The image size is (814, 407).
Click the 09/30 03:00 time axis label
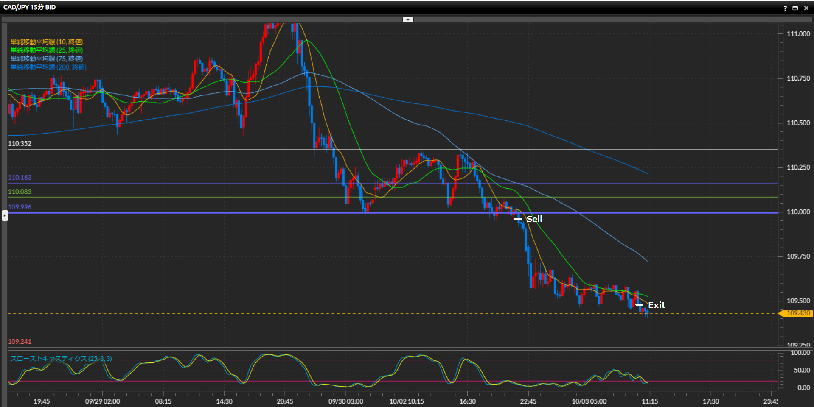coord(345,401)
